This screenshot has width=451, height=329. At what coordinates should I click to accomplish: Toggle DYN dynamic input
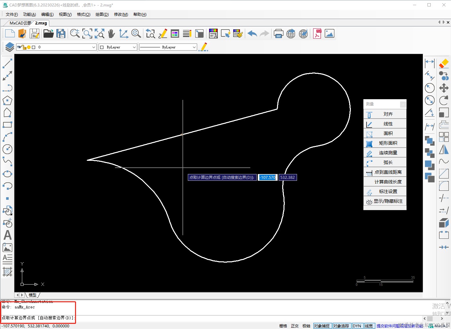tap(357, 326)
